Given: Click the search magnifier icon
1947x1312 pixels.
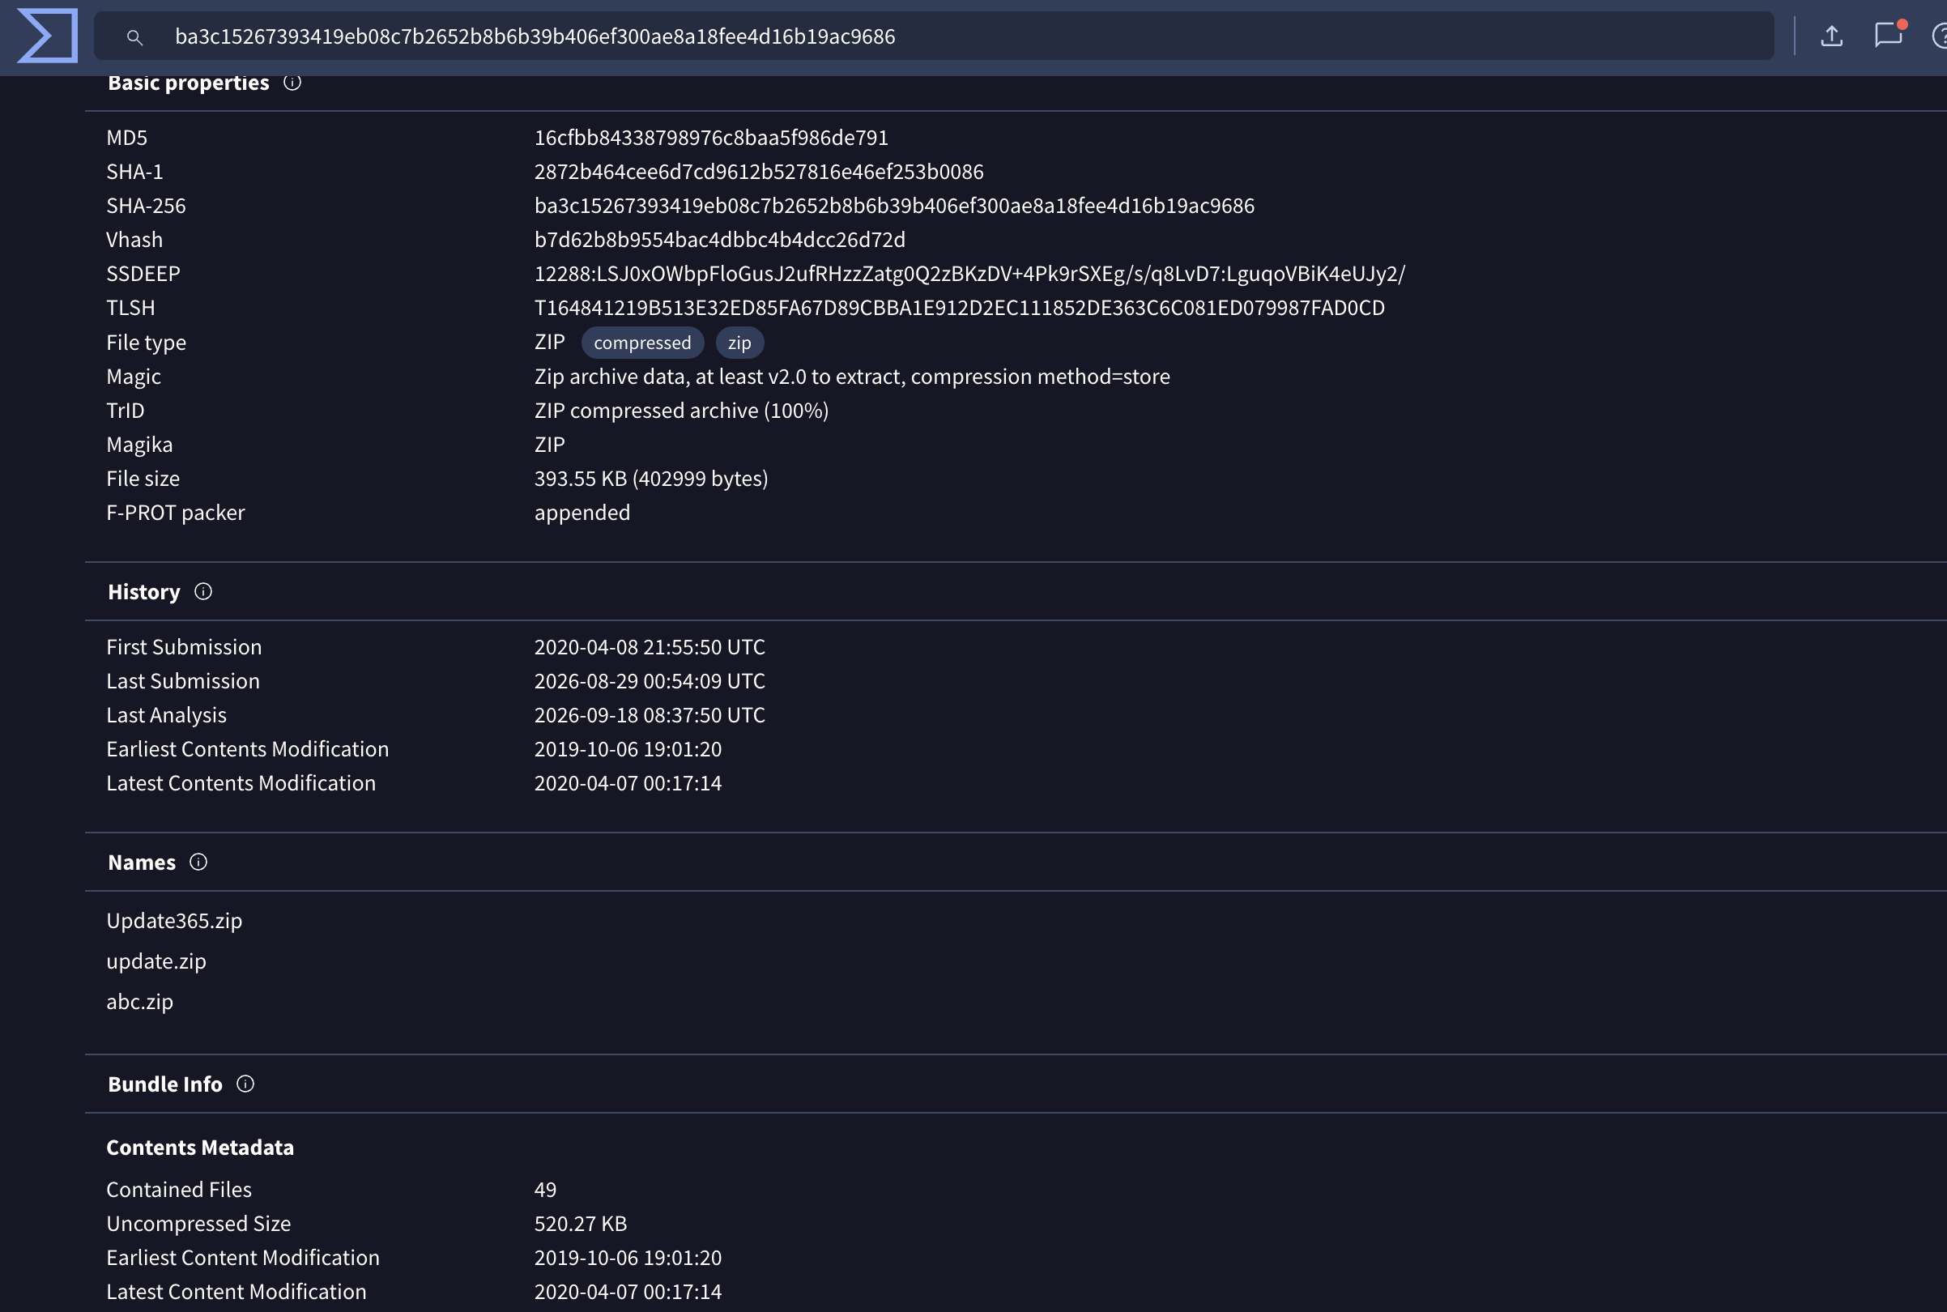Looking at the screenshot, I should point(134,36).
